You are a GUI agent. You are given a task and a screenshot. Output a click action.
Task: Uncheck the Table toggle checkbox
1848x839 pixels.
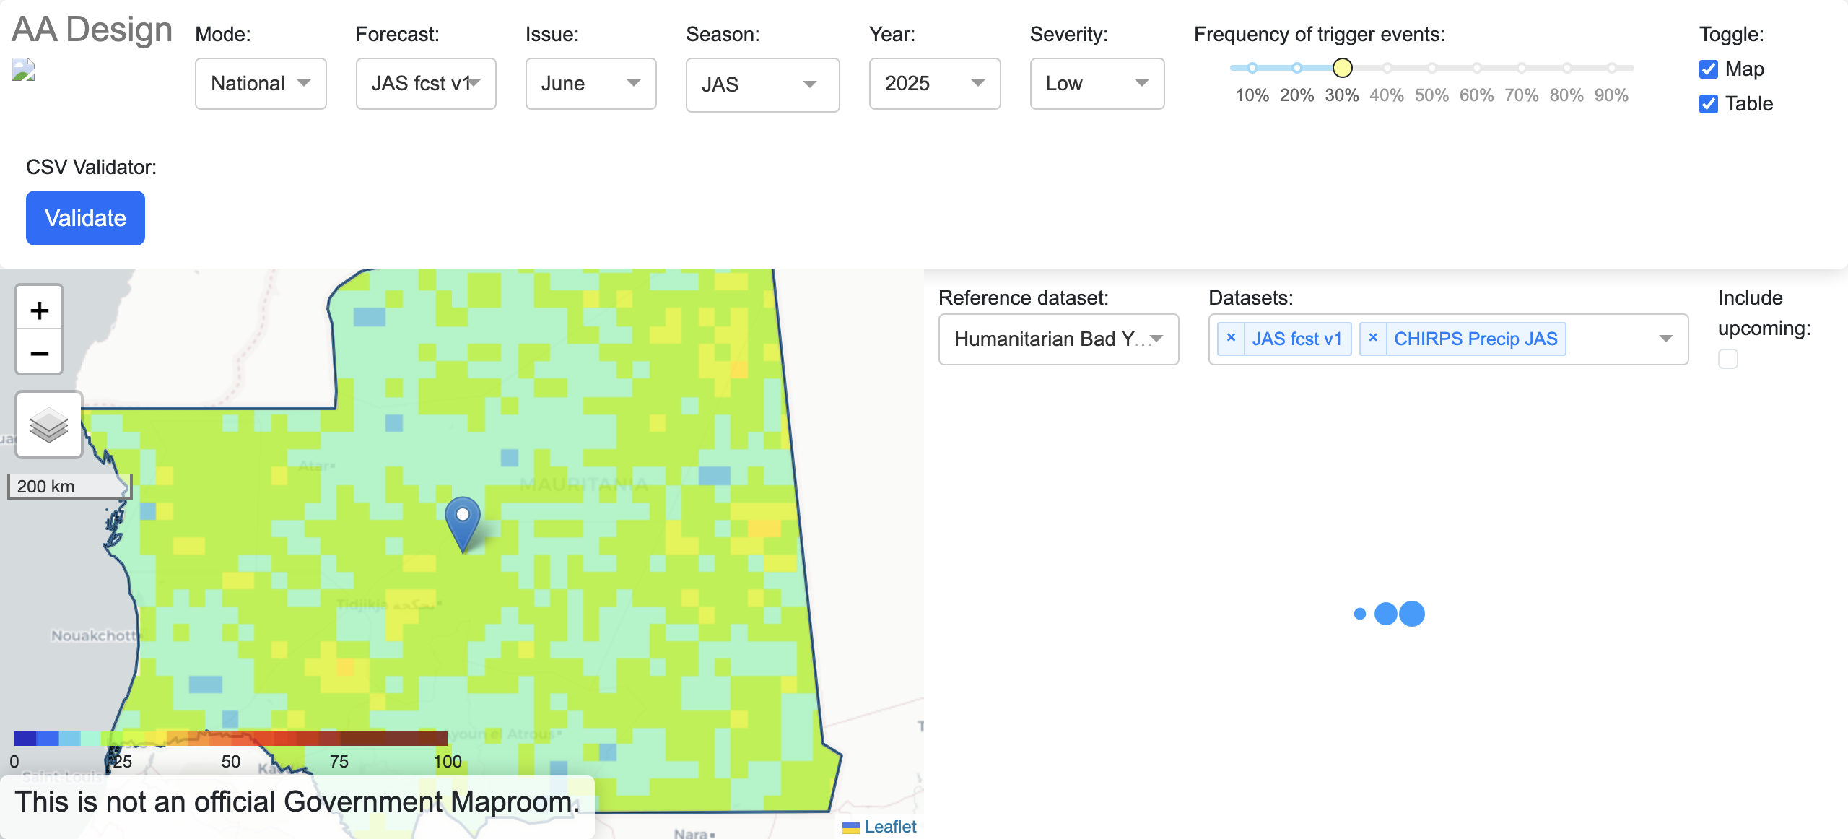1709,104
